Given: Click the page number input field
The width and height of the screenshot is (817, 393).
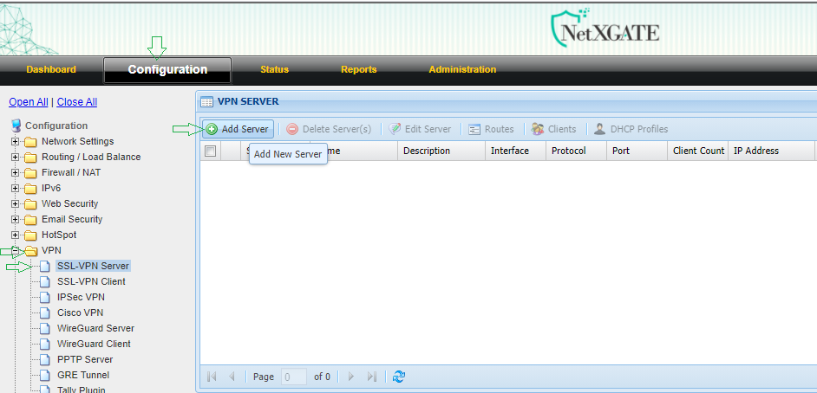Looking at the screenshot, I should (x=294, y=377).
